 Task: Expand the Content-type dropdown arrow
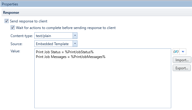[x=75, y=36]
